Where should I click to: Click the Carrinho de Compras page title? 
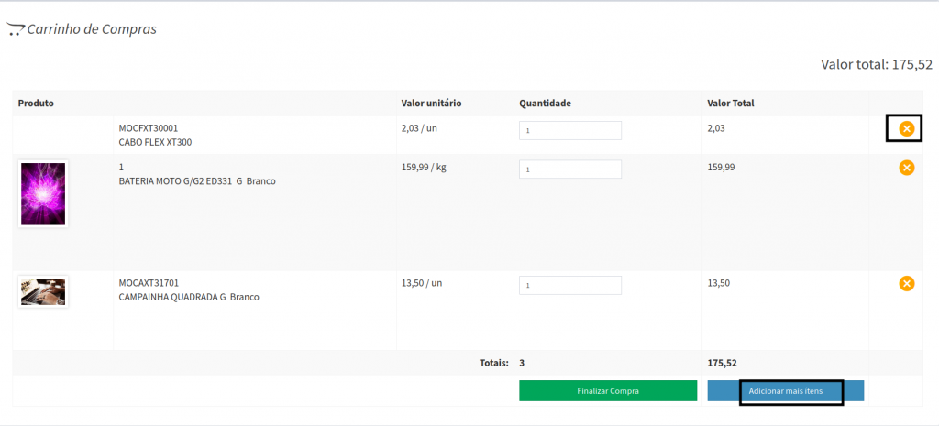tap(92, 29)
